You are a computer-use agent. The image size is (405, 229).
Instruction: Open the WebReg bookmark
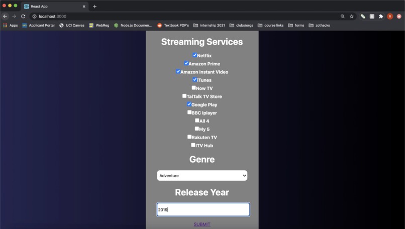99,25
